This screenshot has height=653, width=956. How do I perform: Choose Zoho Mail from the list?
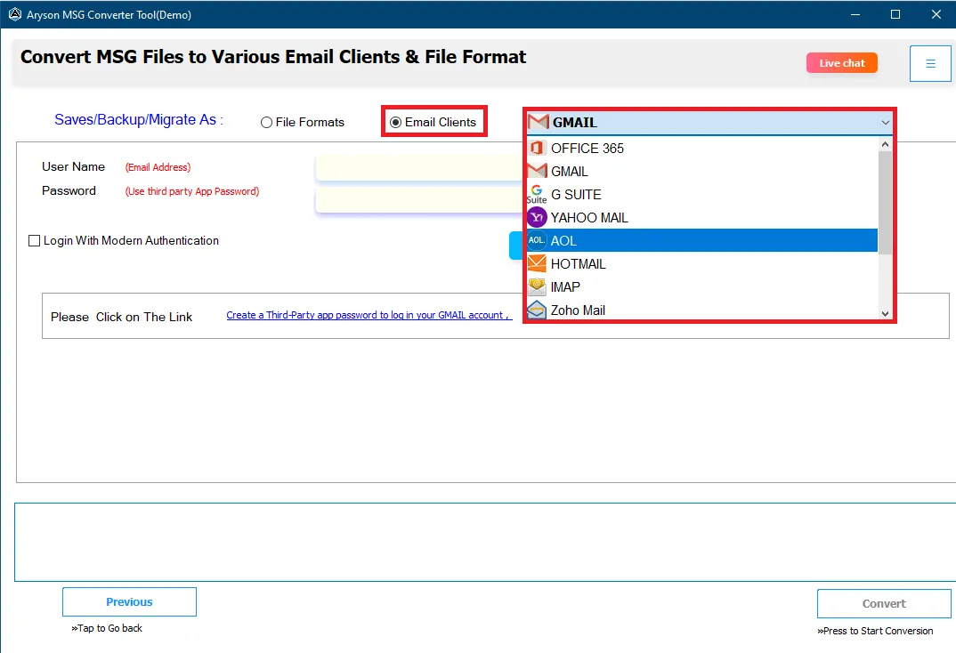click(x=702, y=310)
